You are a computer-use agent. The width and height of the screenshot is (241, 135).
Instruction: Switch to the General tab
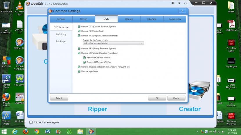[x=61, y=19]
